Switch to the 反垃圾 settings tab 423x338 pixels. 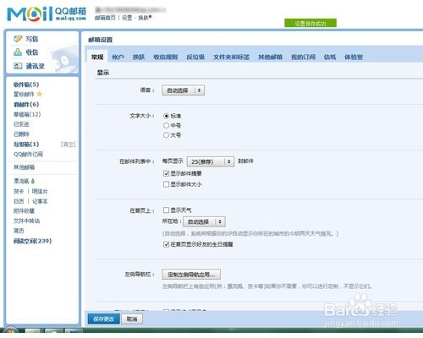(x=195, y=57)
